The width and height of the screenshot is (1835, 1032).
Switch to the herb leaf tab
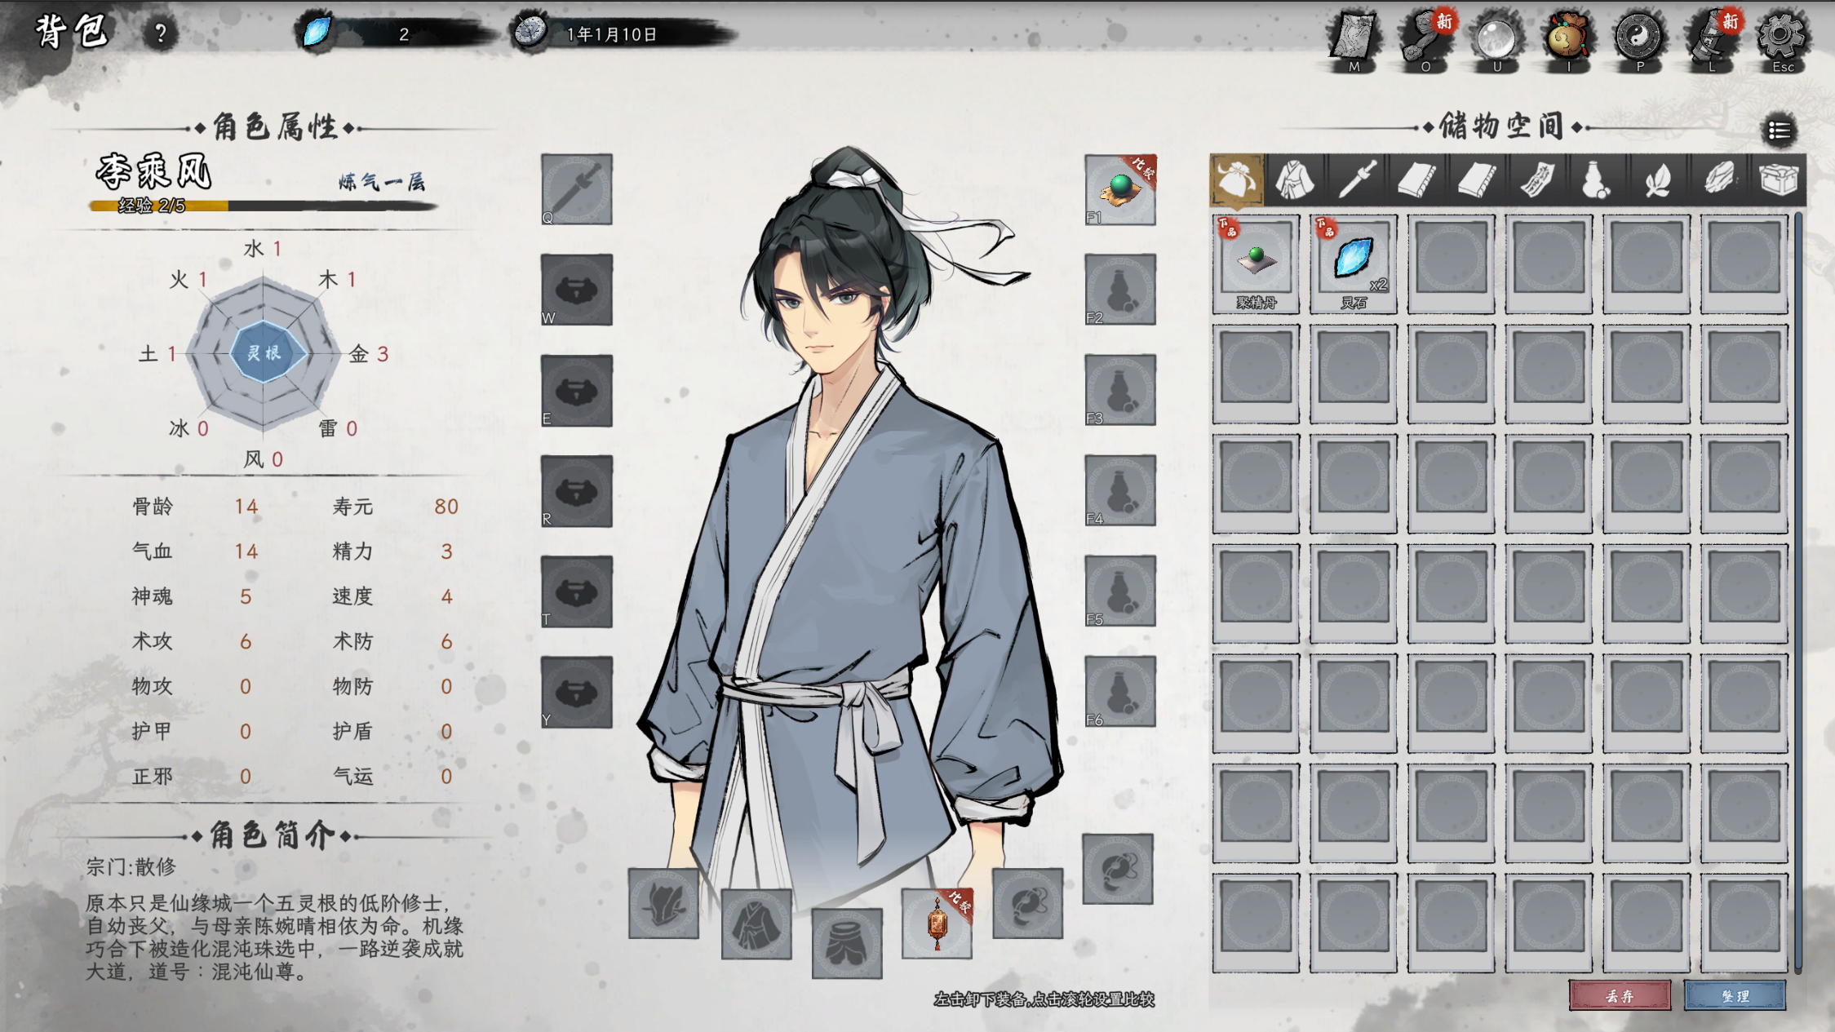point(1657,179)
